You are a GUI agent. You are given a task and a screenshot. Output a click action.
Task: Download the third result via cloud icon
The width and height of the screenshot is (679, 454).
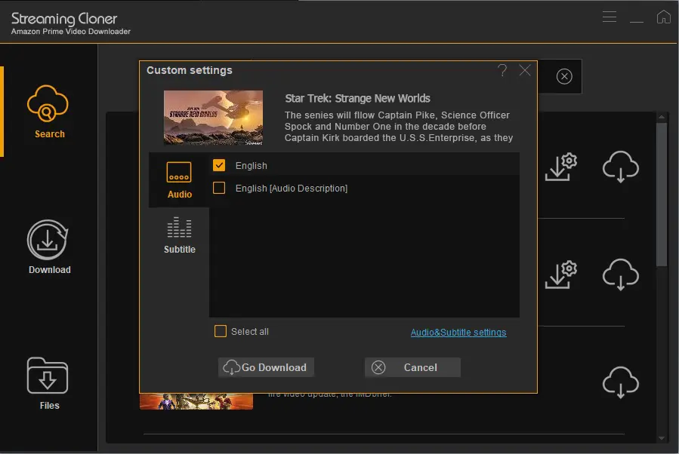point(621,382)
